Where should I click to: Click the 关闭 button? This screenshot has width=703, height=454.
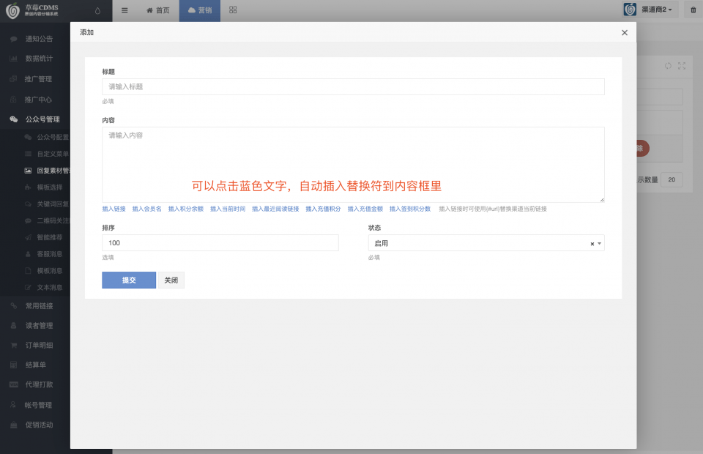[171, 280]
